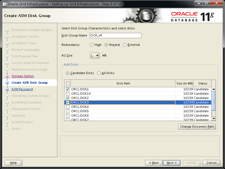Click size 10239 in ORCL:DISK2 row

(x=188, y=98)
